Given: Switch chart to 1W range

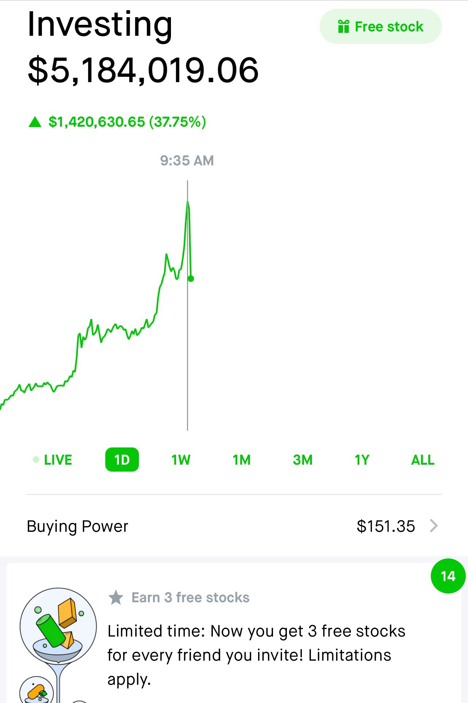Looking at the screenshot, I should [x=181, y=460].
